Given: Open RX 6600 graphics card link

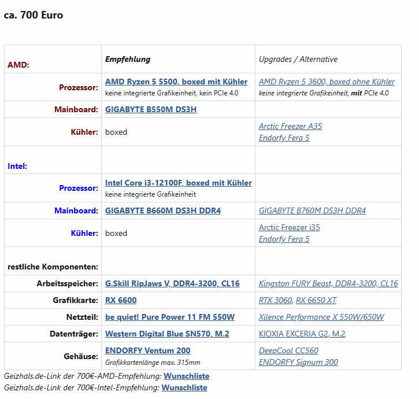Looking at the screenshot, I should click(x=121, y=300).
